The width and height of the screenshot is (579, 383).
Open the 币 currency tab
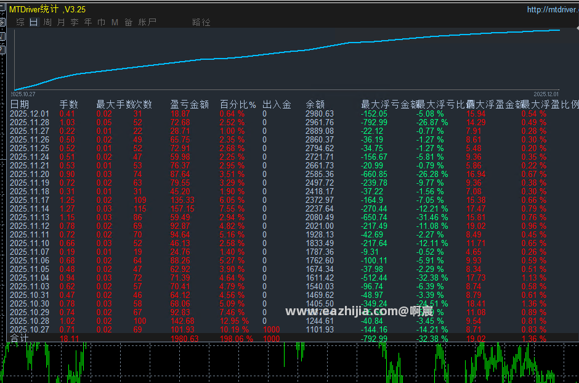[101, 22]
